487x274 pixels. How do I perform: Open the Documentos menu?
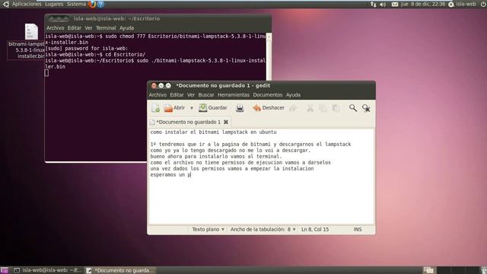pos(268,94)
